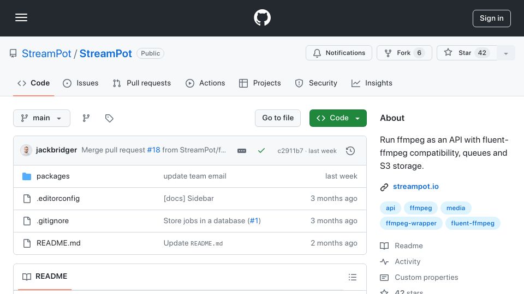Expand the green Code dropdown
The height and width of the screenshot is (294, 524).
pyautogui.click(x=338, y=118)
